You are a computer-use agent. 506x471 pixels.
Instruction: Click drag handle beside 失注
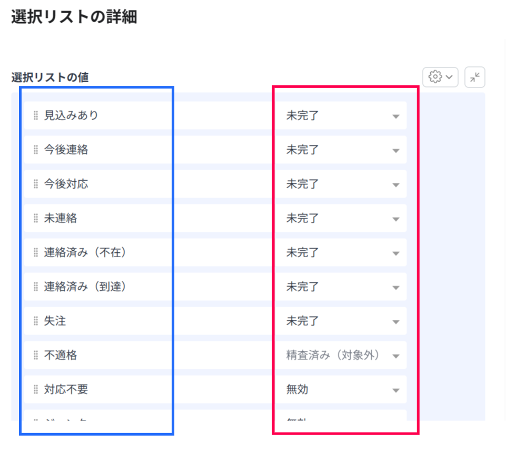[36, 321]
